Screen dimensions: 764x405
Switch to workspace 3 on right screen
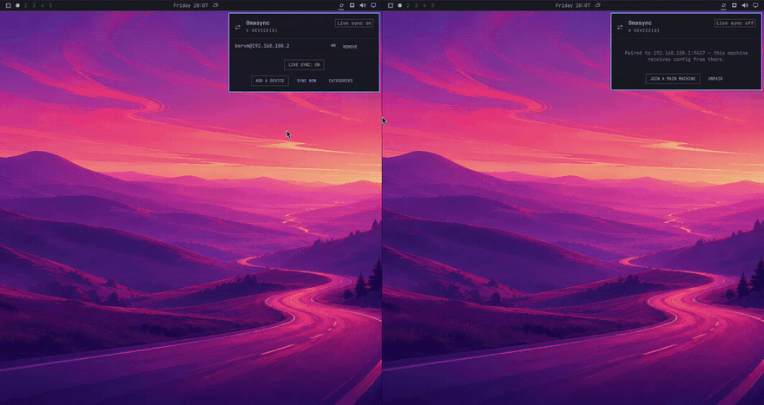click(x=417, y=5)
